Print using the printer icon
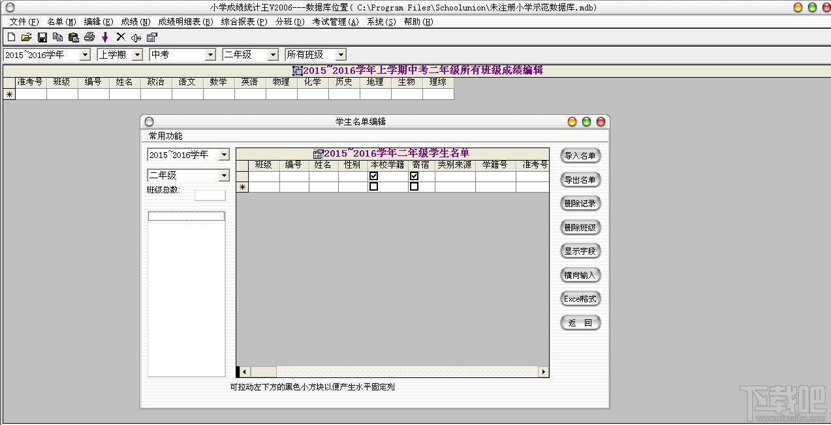831x425 pixels. pos(89,37)
